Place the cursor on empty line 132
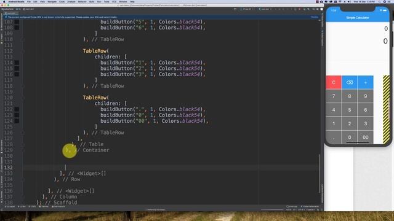The image size is (394, 221). click(171, 168)
